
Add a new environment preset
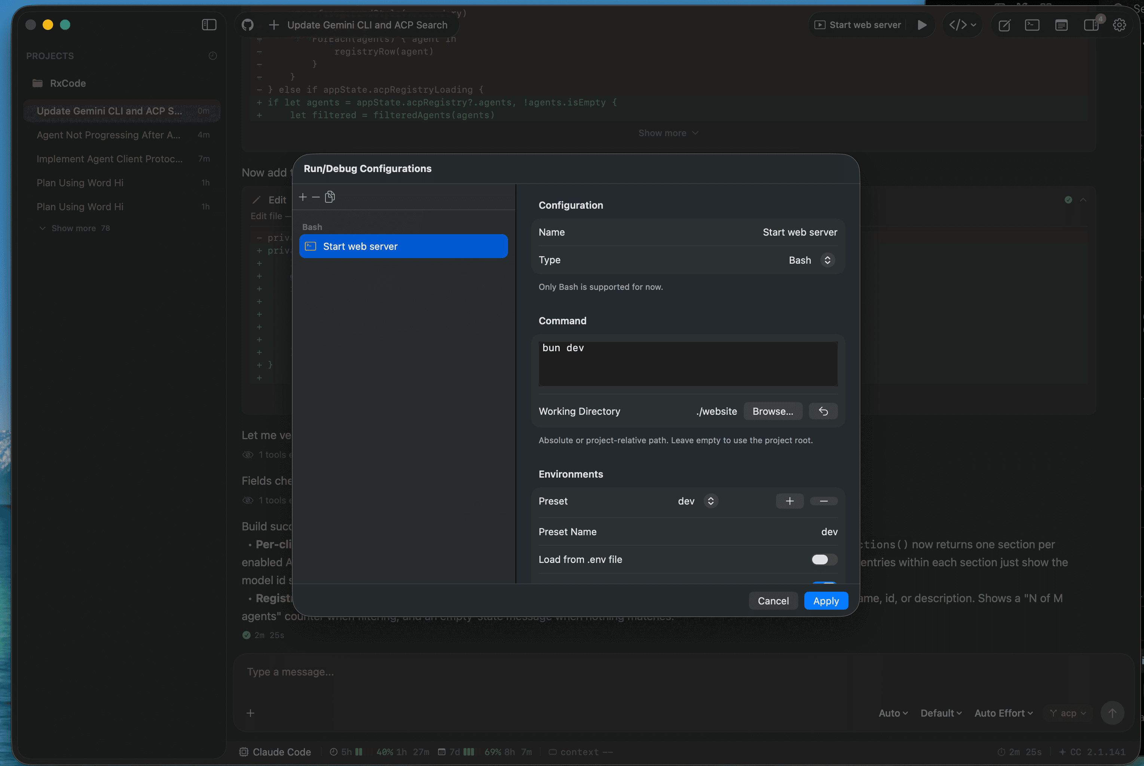coord(789,501)
